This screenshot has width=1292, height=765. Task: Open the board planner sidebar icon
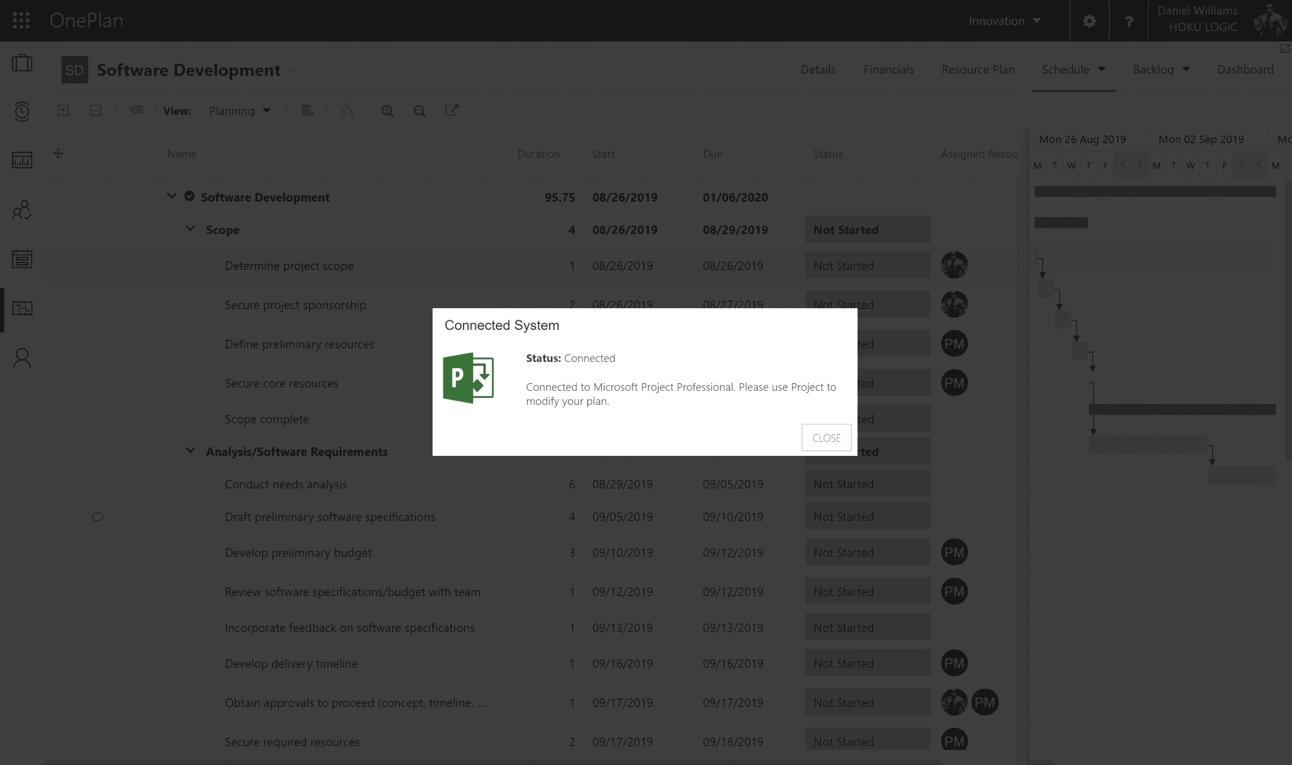pyautogui.click(x=22, y=308)
